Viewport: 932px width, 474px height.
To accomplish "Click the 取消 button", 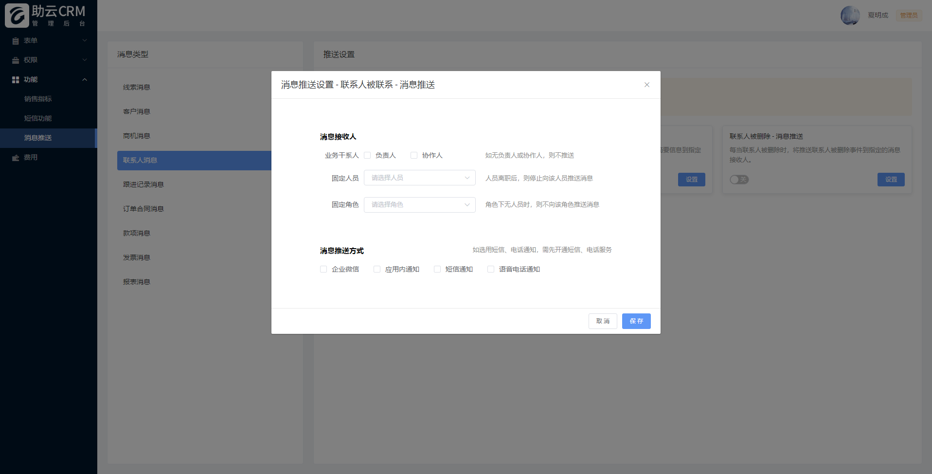I will 603,321.
